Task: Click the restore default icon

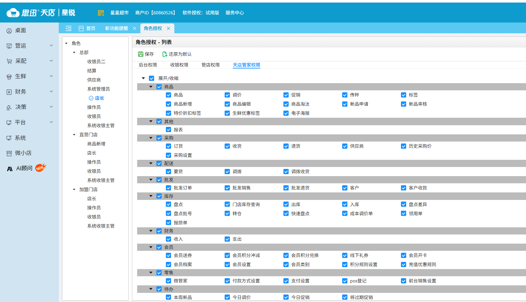Action: pyautogui.click(x=165, y=54)
